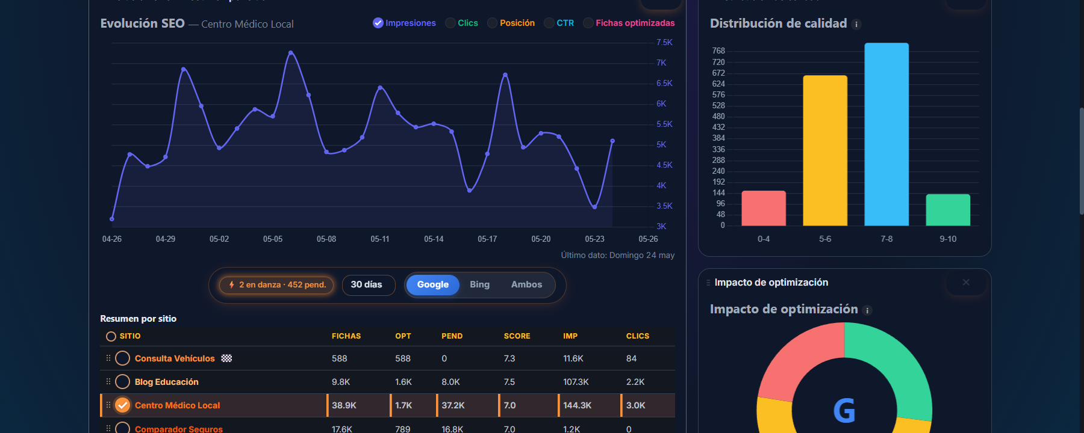Uncheck the Impresiones series checkbox
The height and width of the screenshot is (433, 1084).
point(378,23)
